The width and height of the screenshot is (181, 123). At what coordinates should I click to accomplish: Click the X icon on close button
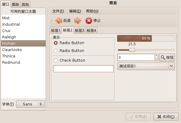tap(159, 117)
